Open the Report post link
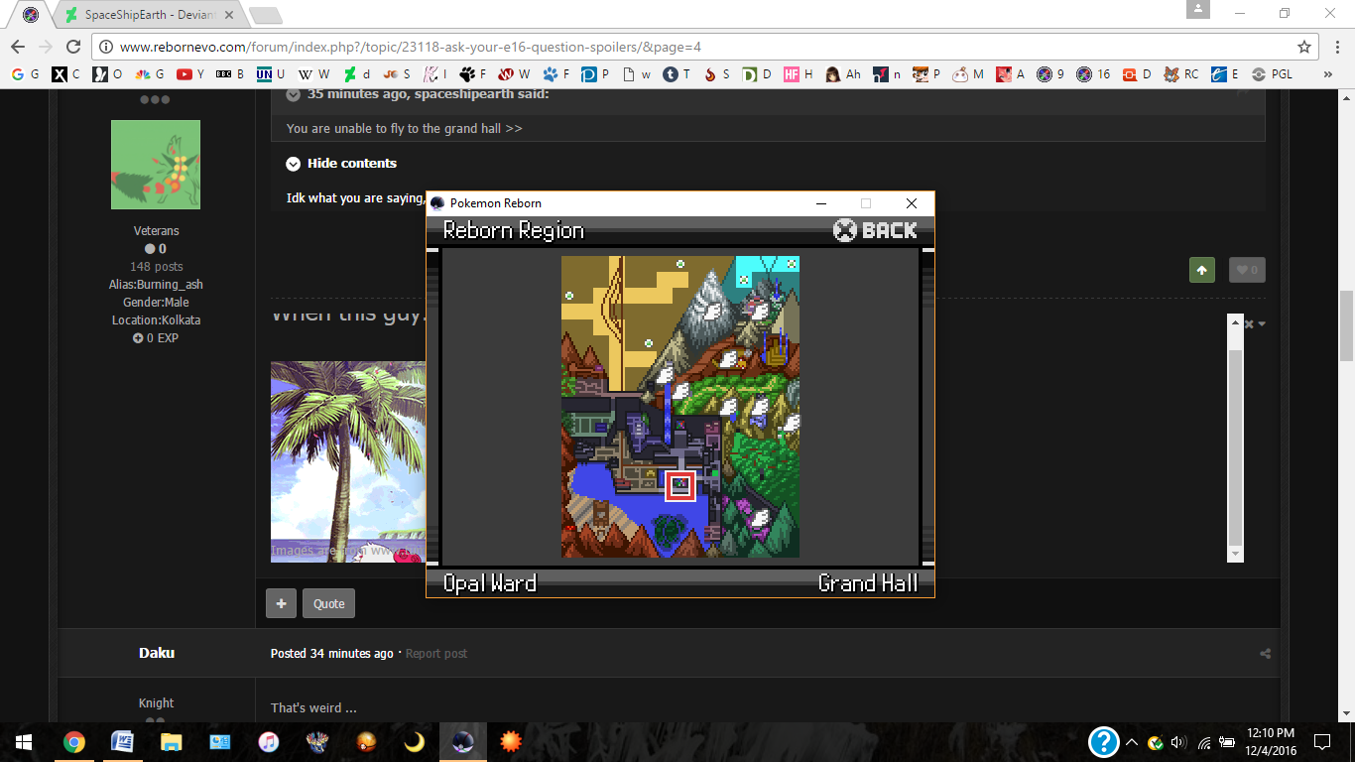 tap(435, 654)
